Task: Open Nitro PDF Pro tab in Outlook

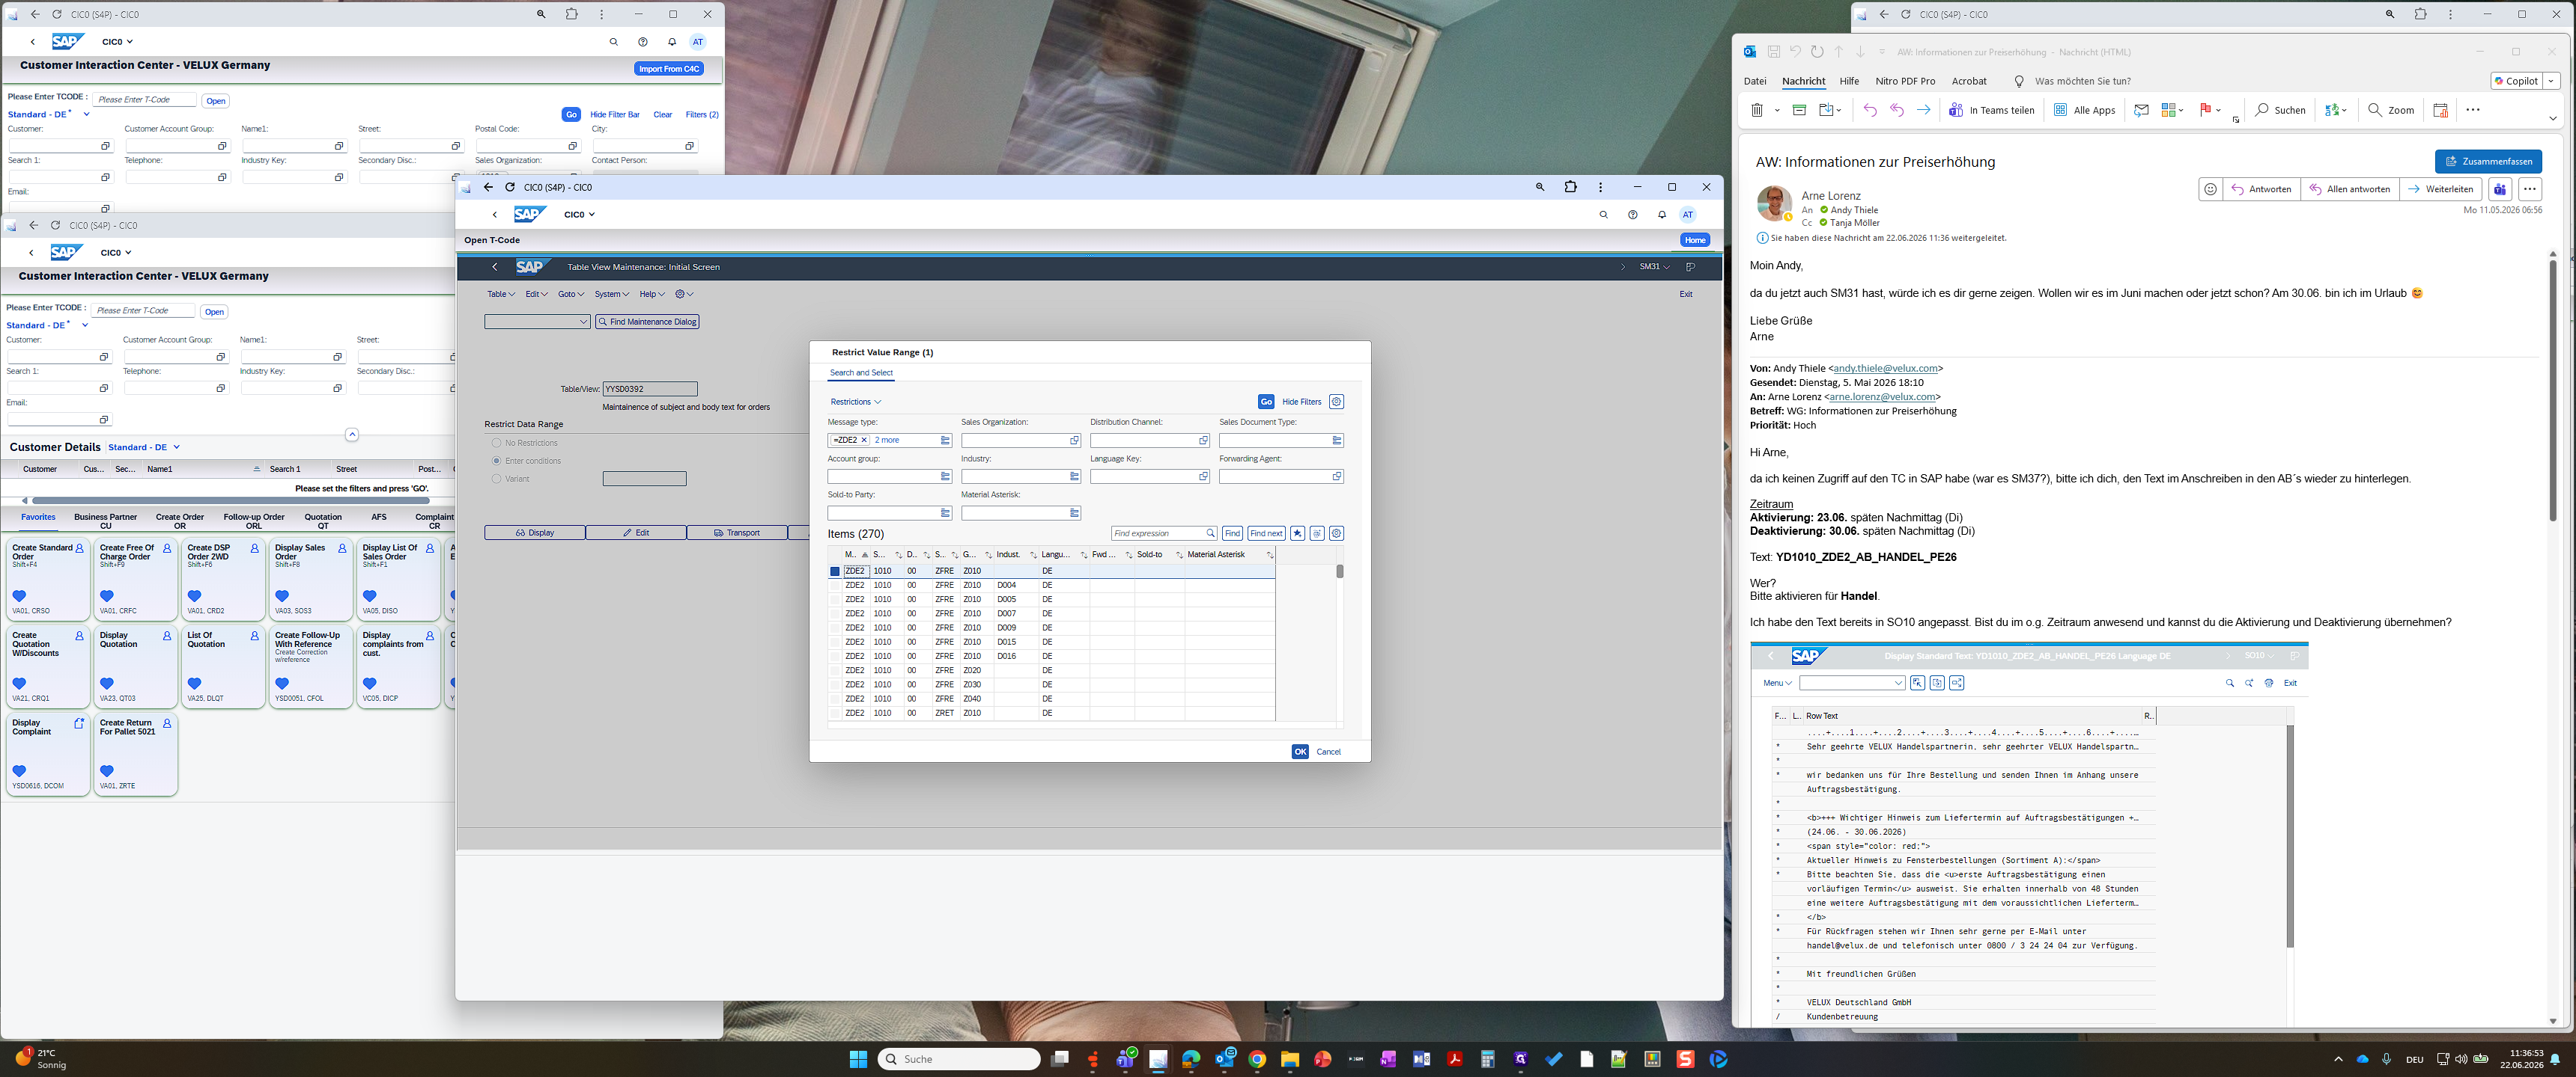Action: pyautogui.click(x=1905, y=81)
